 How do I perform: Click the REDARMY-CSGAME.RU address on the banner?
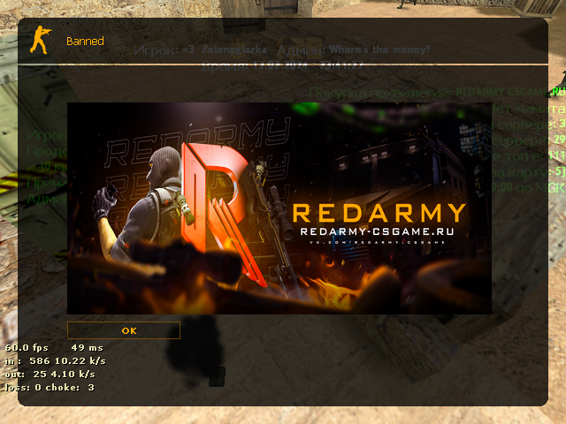[378, 231]
